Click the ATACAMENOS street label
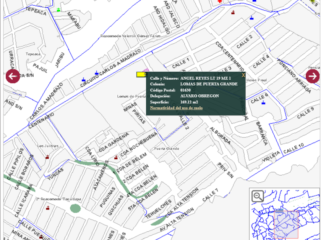 coord(101,175)
